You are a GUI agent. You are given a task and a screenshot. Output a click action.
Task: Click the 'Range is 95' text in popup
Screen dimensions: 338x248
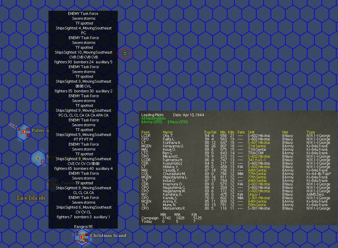[83, 227]
